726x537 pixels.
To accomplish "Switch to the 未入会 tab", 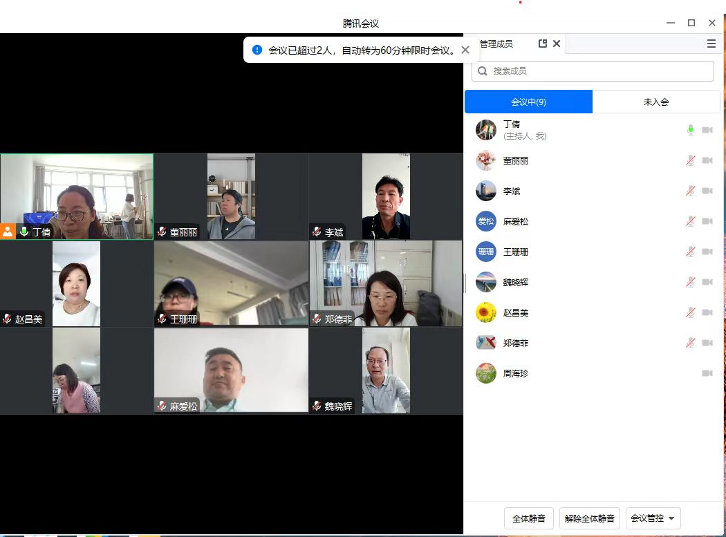I will [x=656, y=102].
